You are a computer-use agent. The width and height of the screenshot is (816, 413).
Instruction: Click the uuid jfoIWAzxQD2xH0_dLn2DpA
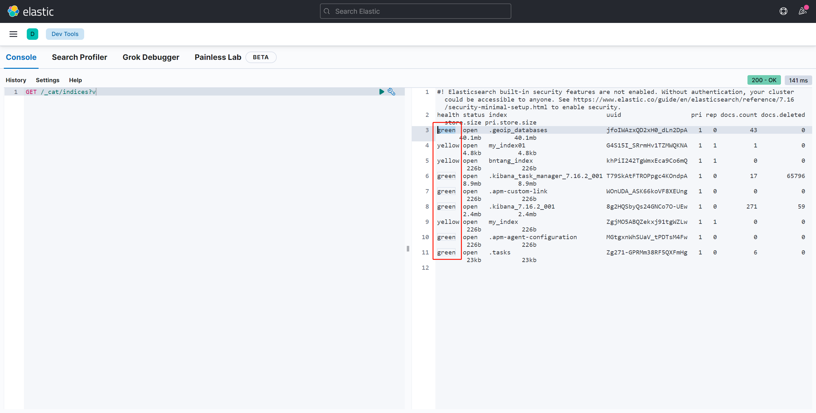click(647, 130)
